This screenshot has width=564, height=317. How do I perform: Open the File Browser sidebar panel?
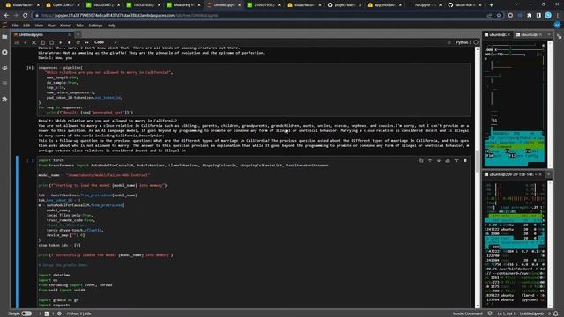click(4, 37)
